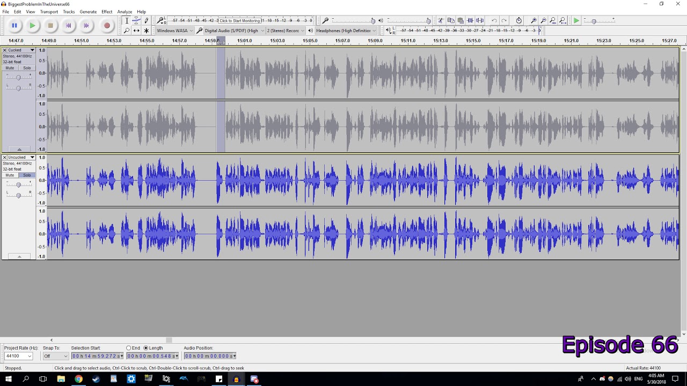
Task: Select the Envelope tool
Action: tap(136, 21)
